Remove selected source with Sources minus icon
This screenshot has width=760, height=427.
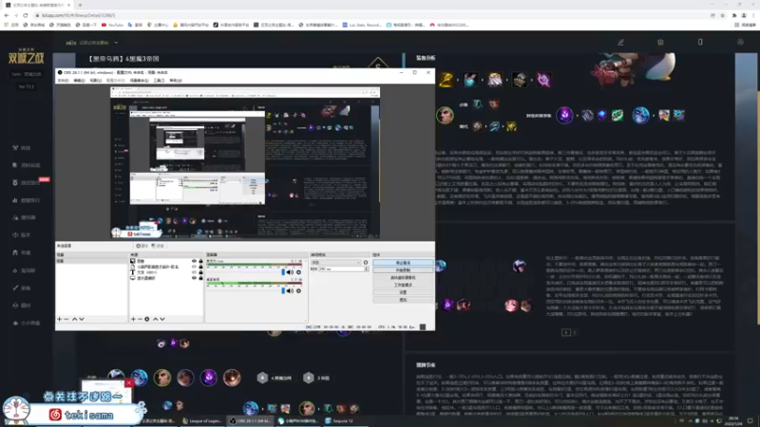pos(140,319)
